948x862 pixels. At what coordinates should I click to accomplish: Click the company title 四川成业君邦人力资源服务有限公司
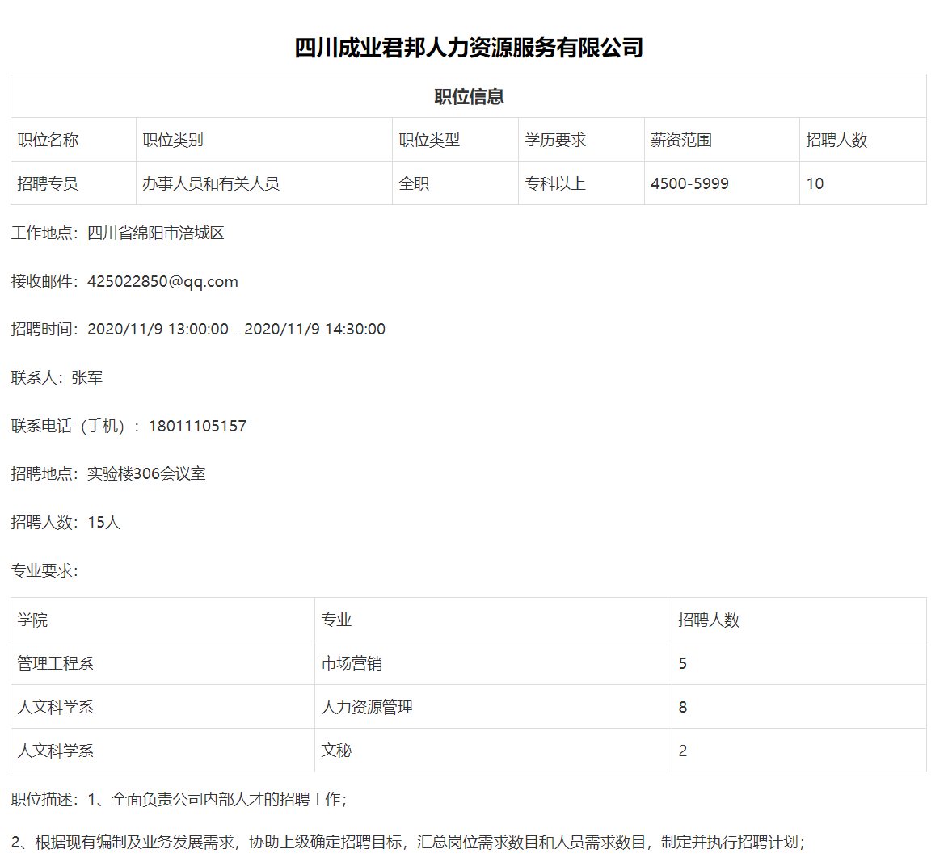pyautogui.click(x=469, y=48)
